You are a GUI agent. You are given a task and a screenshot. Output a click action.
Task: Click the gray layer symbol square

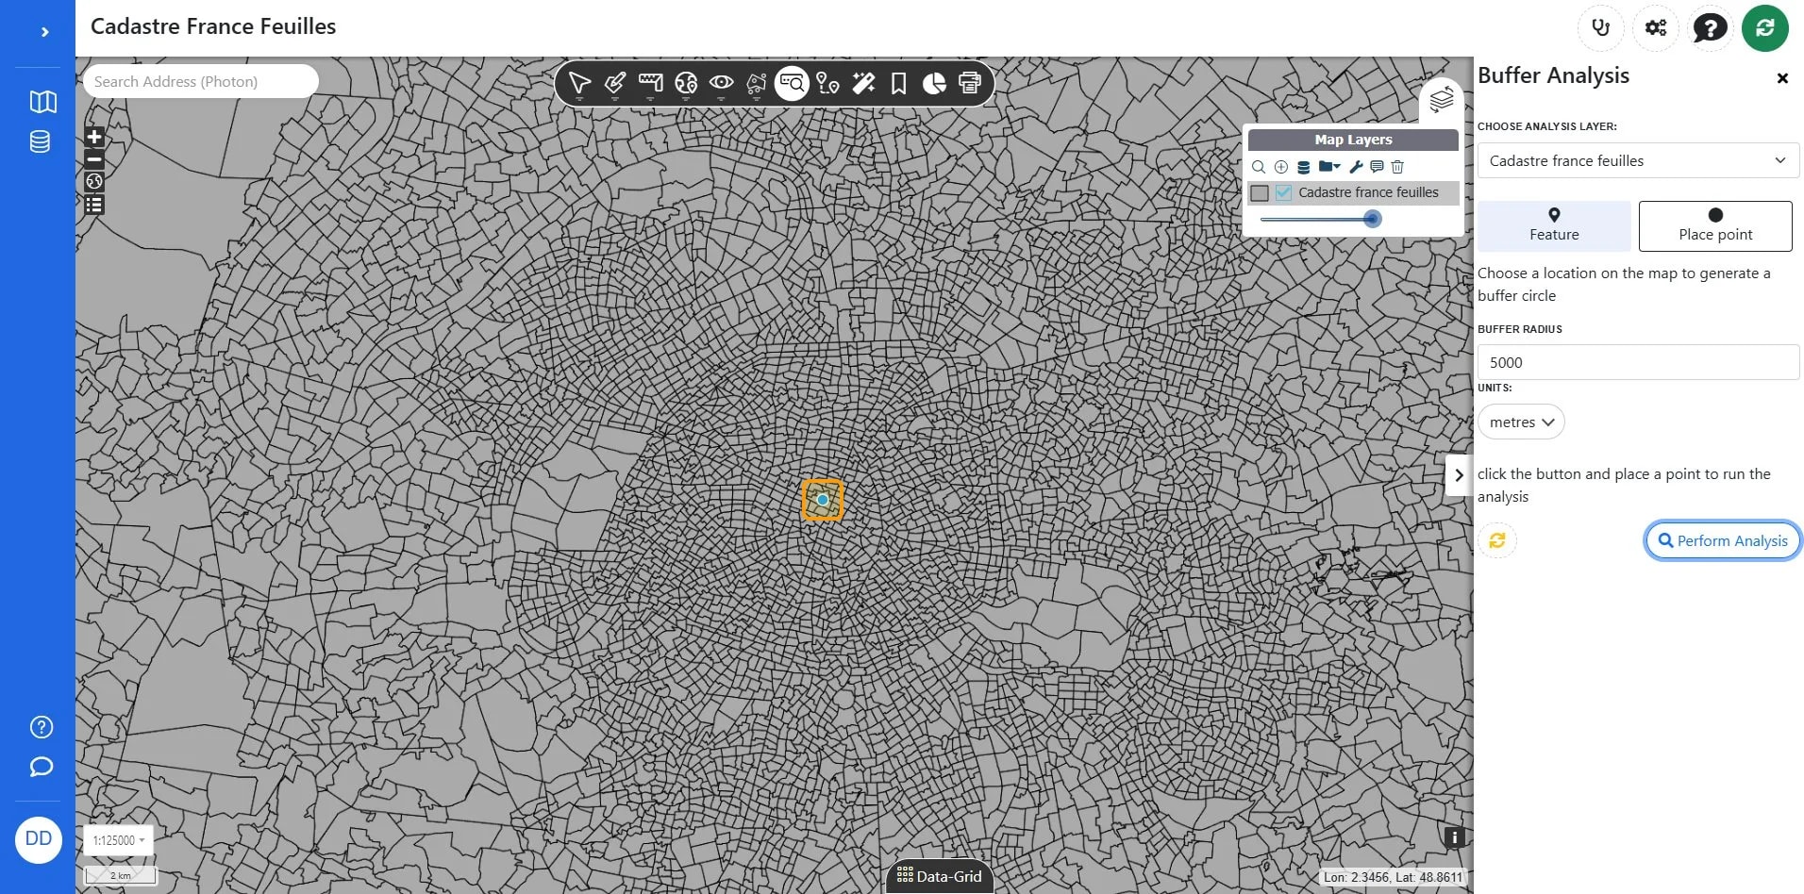tap(1260, 192)
